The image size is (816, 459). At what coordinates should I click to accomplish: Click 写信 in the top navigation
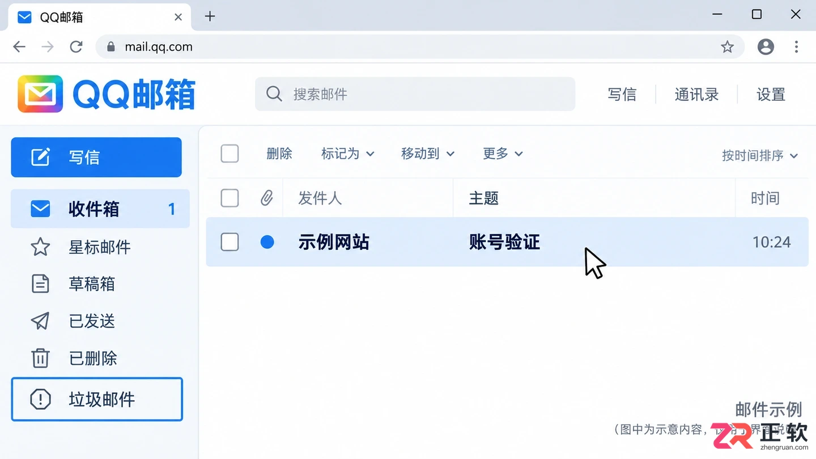click(x=622, y=95)
